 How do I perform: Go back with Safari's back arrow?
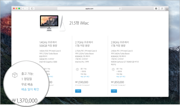(23, 9)
